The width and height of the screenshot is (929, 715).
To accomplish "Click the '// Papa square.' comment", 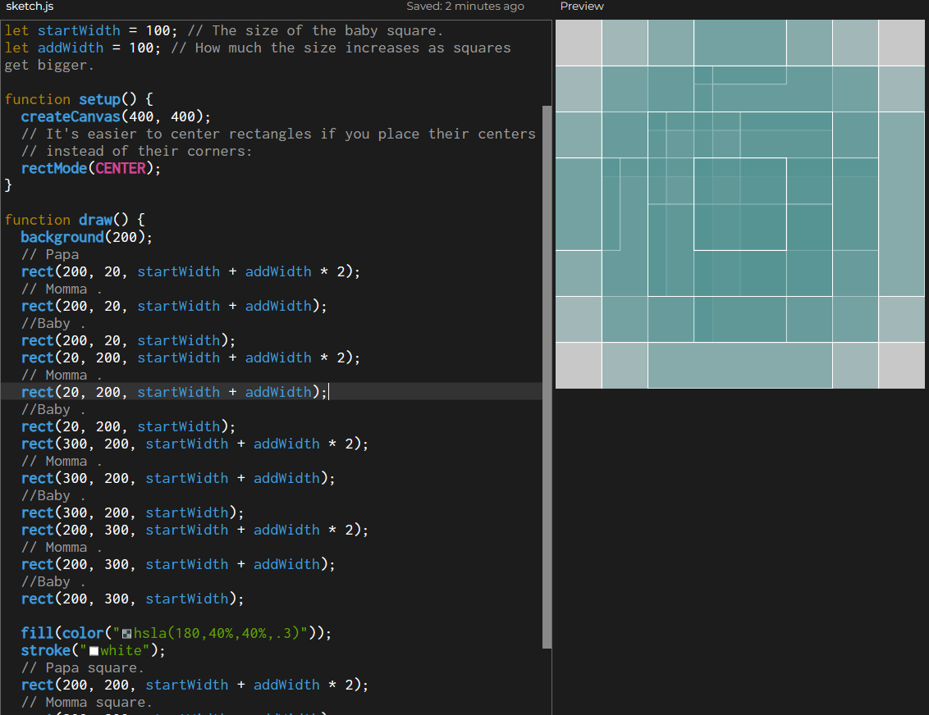I will (x=82, y=667).
